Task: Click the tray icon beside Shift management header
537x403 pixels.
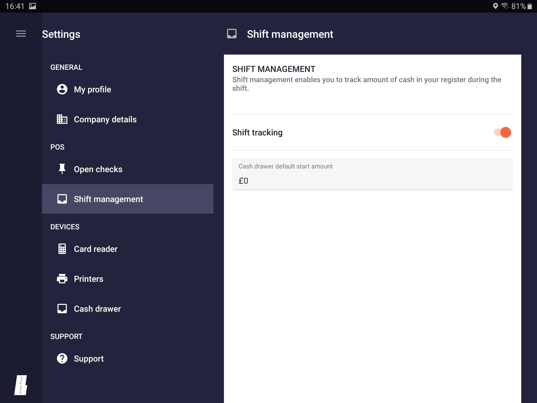Action: coord(232,34)
